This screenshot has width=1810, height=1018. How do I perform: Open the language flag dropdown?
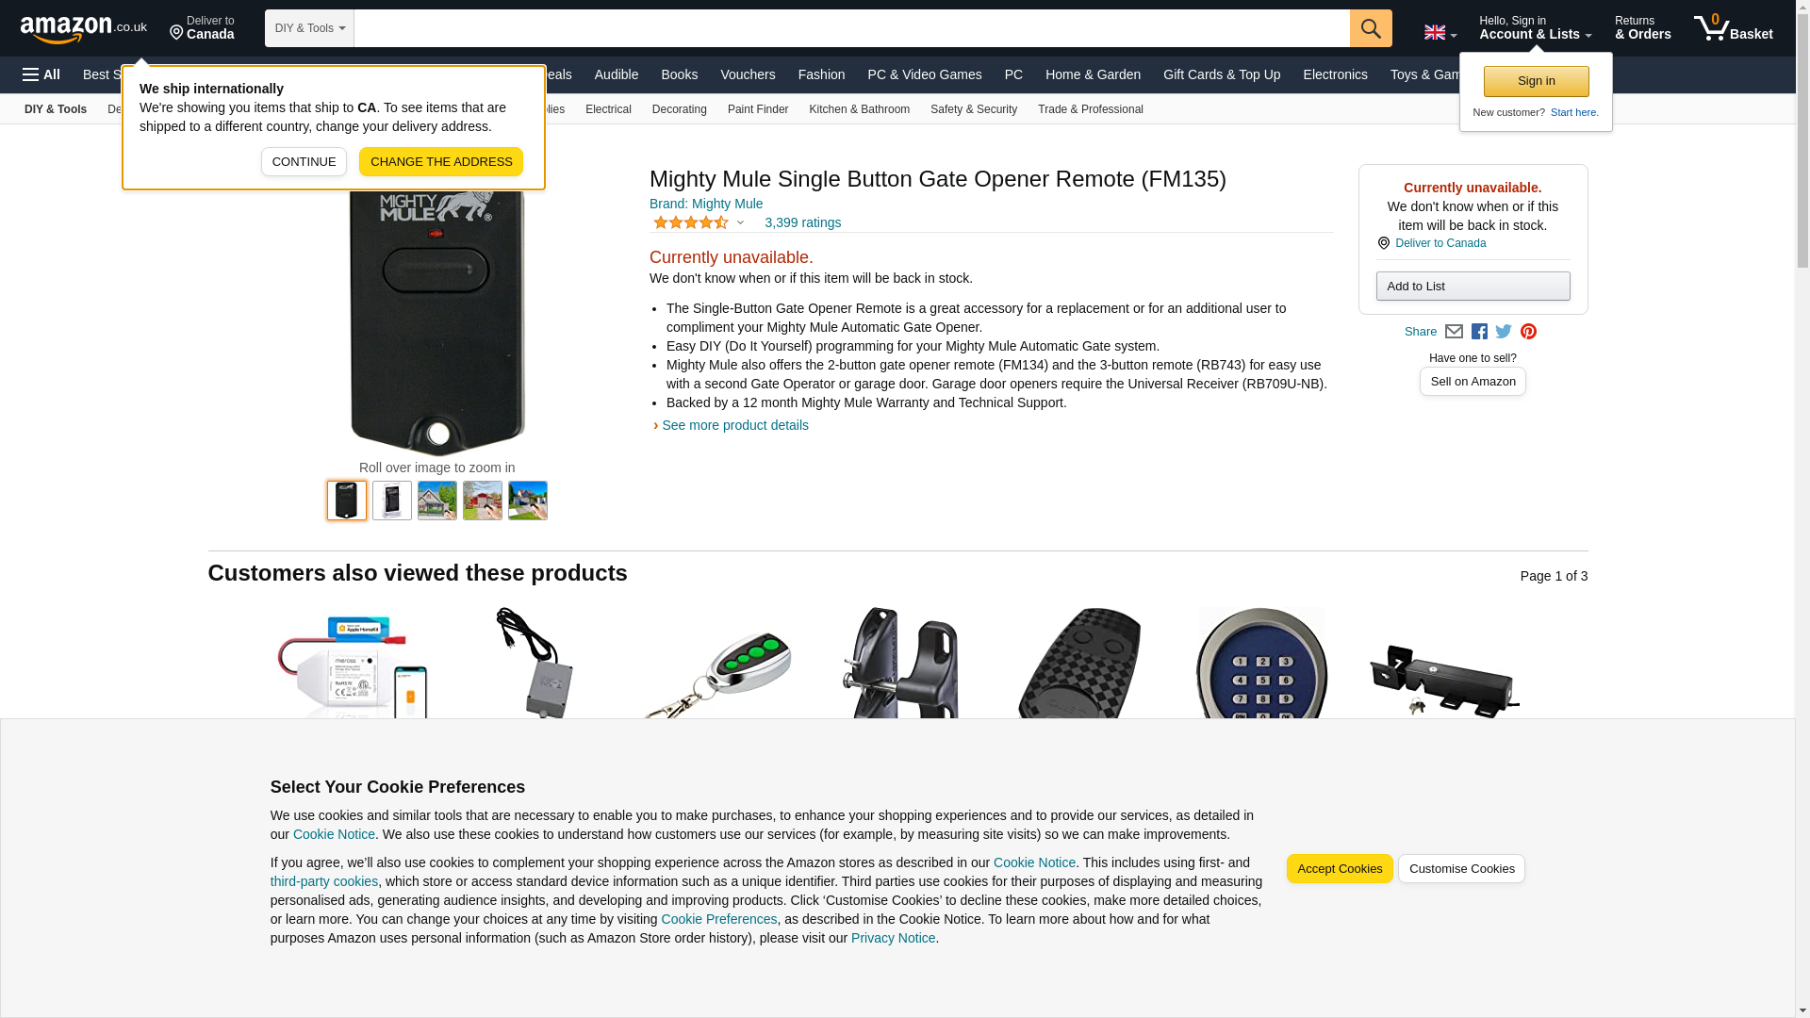tap(1440, 33)
